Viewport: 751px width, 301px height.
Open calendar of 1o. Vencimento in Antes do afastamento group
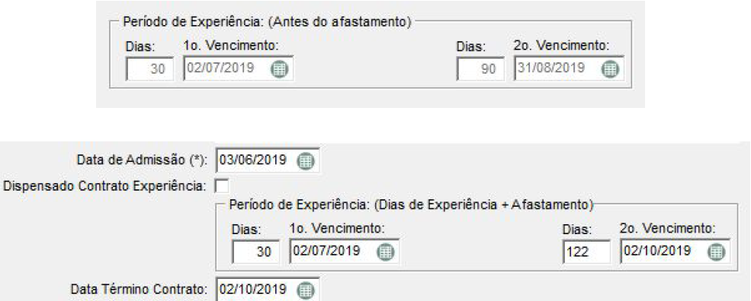pyautogui.click(x=280, y=69)
